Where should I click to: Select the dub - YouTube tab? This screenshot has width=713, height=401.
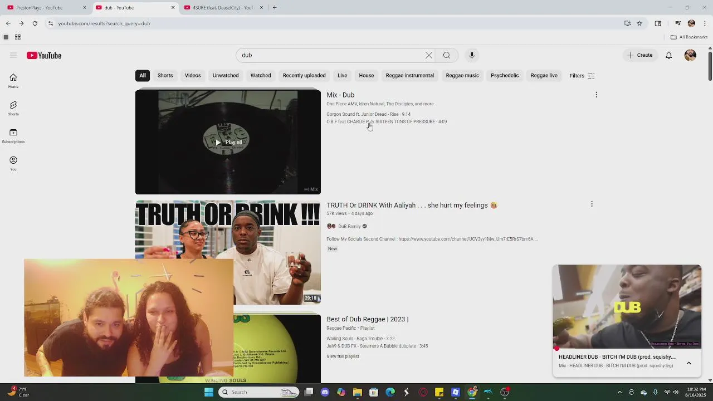[134, 8]
